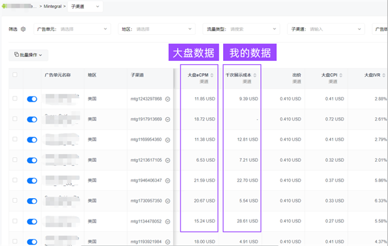This screenshot has width=388, height=246.
Task: Click circle arrow icon beside mtg1243297868
Action: pyautogui.click(x=167, y=99)
